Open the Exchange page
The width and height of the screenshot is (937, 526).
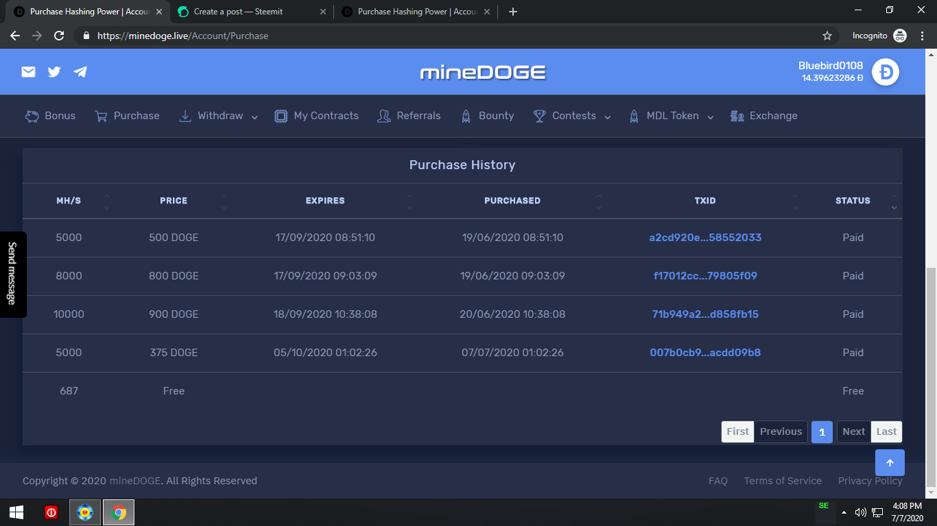[x=764, y=116]
